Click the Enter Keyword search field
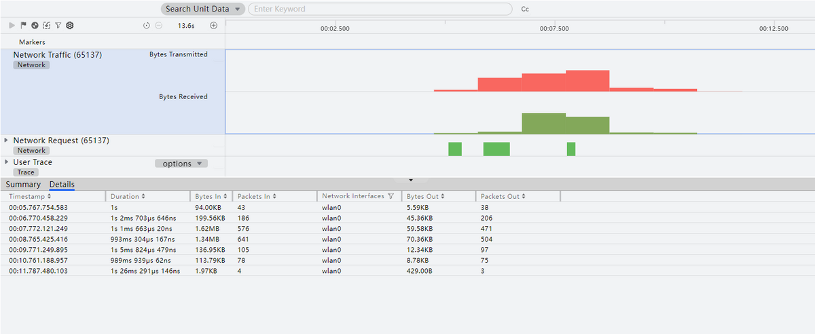The image size is (815, 334). click(380, 10)
